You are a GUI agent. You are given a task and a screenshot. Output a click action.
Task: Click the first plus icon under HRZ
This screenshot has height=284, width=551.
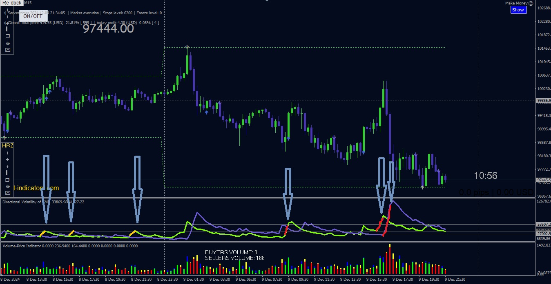point(7,153)
